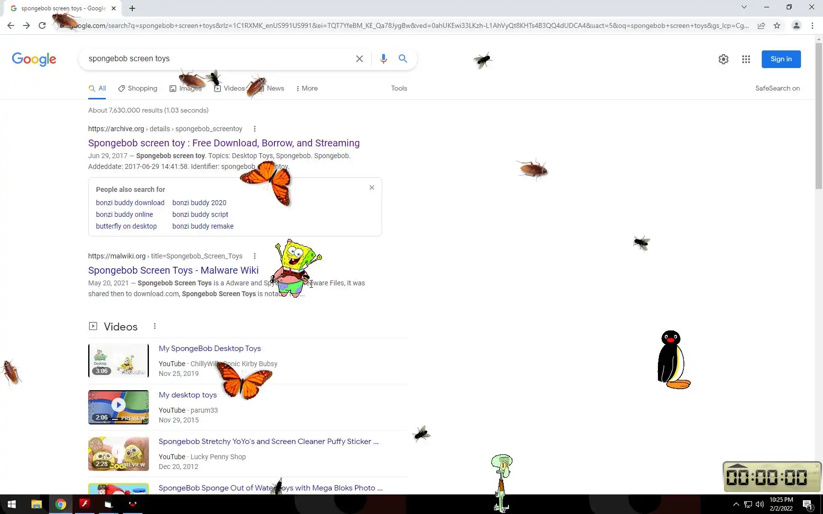The image size is (823, 514).
Task: Open the malwiki.org result options dots
Action: [x=254, y=256]
